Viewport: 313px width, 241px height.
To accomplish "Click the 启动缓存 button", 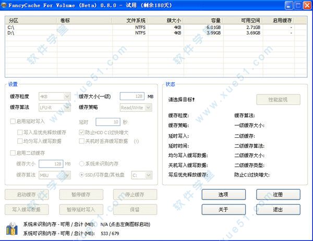I will [27, 195].
